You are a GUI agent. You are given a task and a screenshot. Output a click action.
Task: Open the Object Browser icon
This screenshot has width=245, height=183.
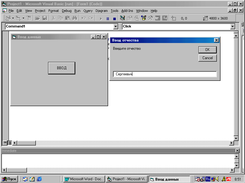pyautogui.click(x=144, y=18)
